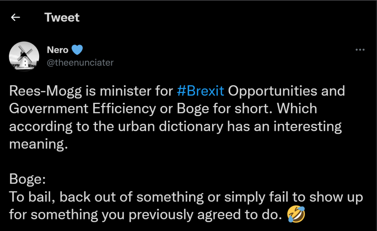Click the word meaning in the tweet
The height and width of the screenshot is (231, 377).
38,144
